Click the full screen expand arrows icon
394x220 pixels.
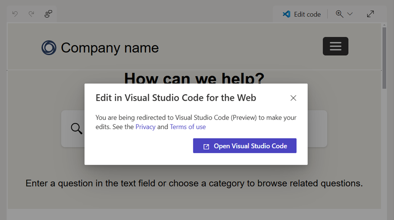[x=371, y=14]
